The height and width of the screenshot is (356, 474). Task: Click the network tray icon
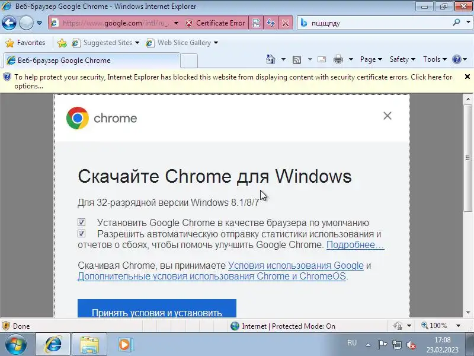[396, 345]
